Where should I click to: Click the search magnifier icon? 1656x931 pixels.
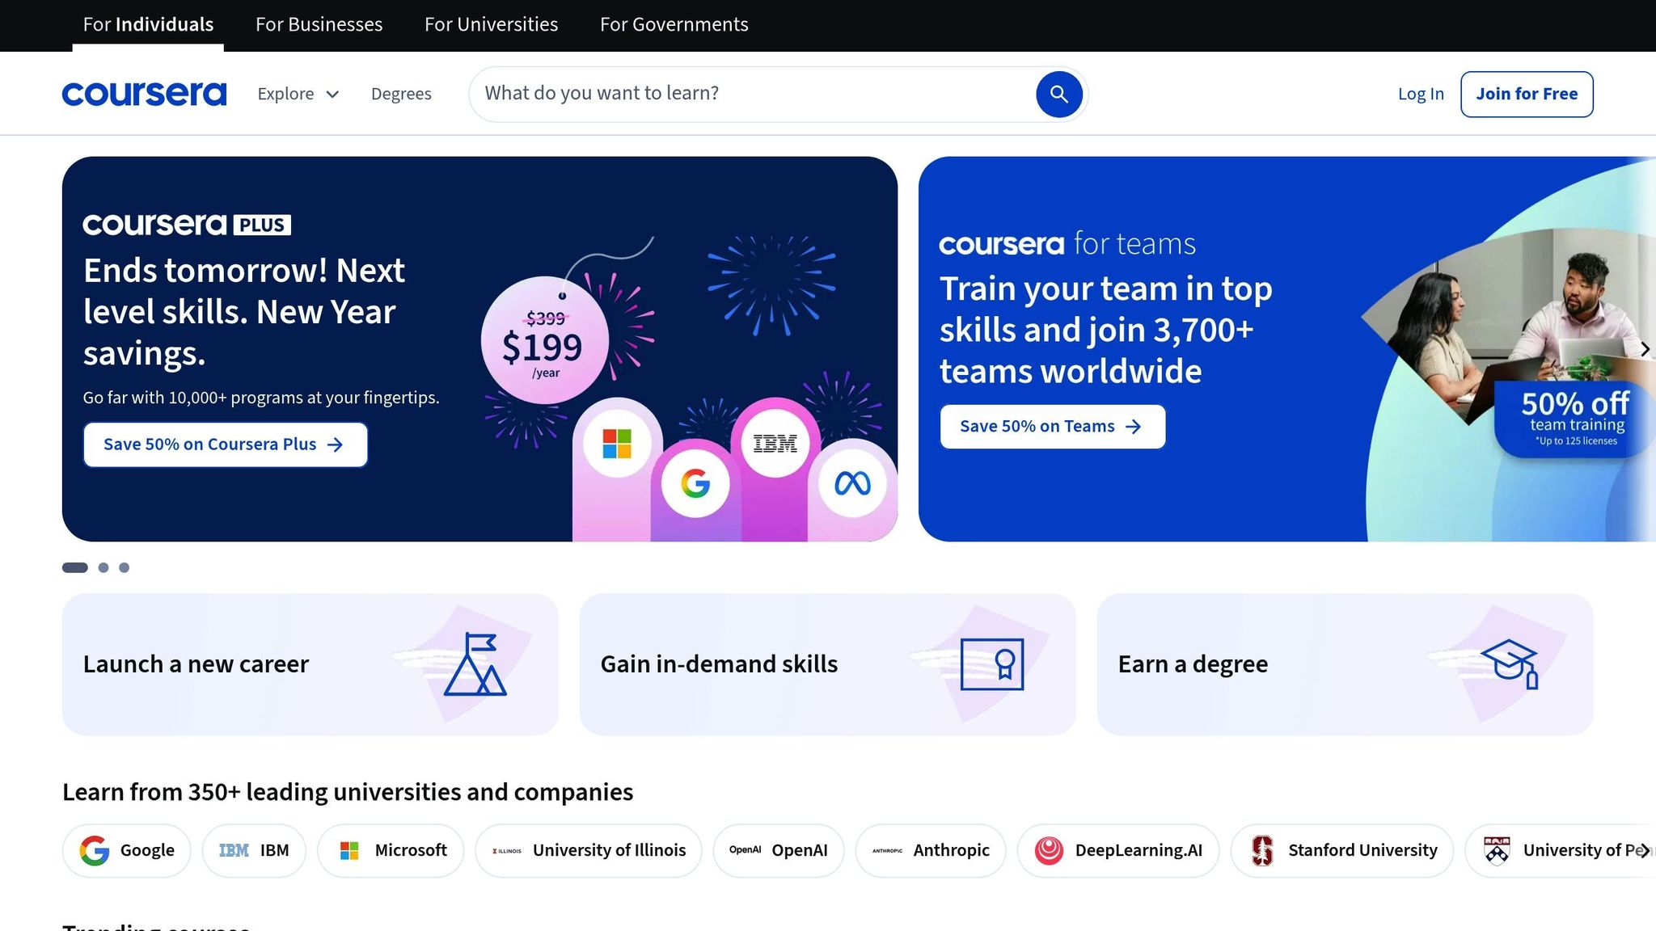tap(1058, 94)
